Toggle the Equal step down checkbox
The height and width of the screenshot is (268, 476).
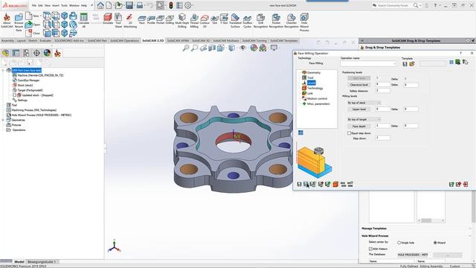pyautogui.click(x=349, y=133)
